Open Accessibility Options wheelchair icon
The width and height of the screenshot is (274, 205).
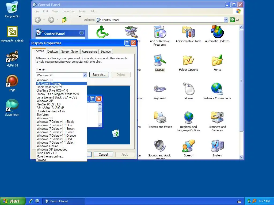tap(102, 32)
